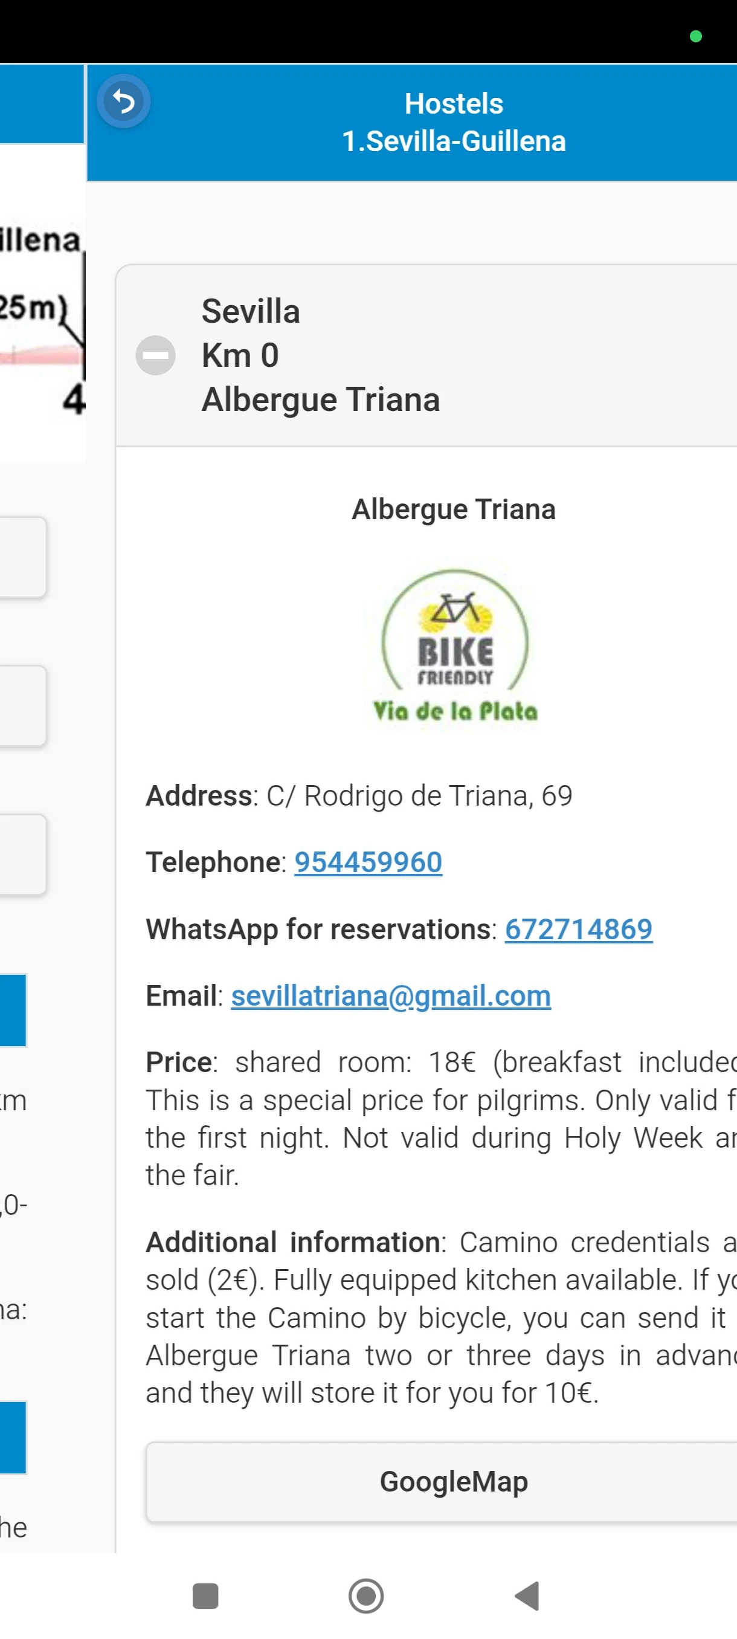
Task: Tap the Android home circle button
Action: point(366,1595)
